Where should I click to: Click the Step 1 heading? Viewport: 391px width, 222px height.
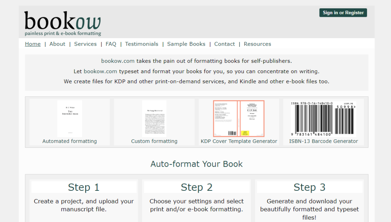pyautogui.click(x=84, y=187)
